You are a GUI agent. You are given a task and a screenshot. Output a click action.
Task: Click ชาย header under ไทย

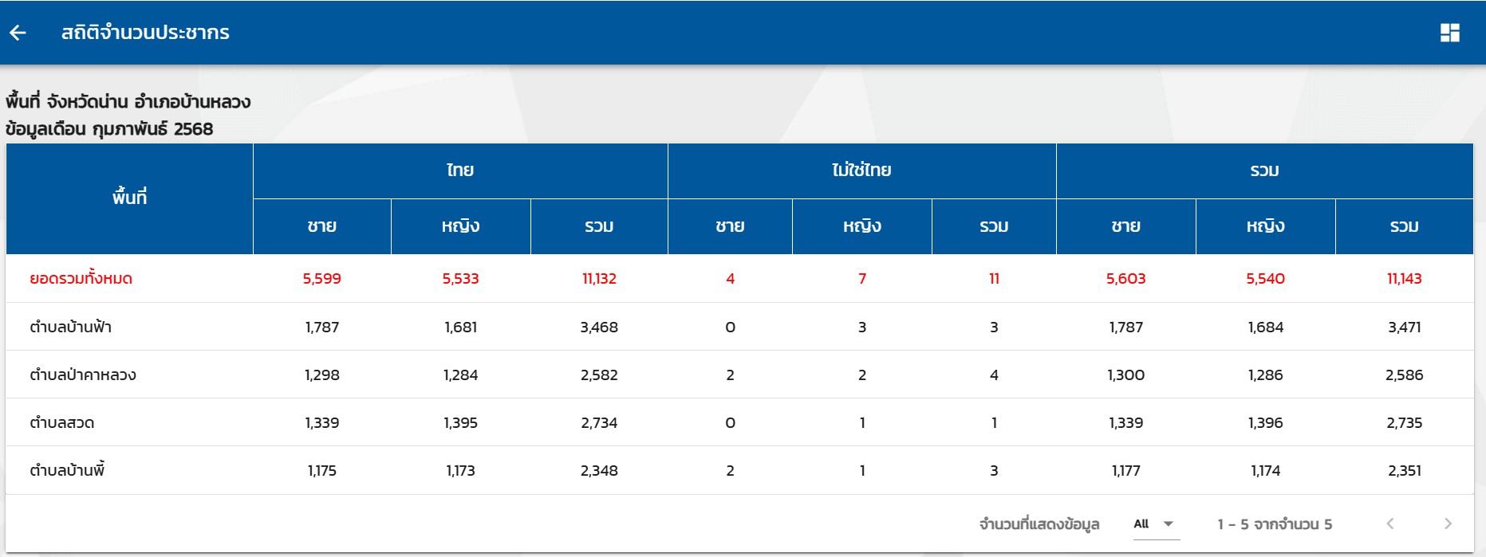pyautogui.click(x=321, y=226)
